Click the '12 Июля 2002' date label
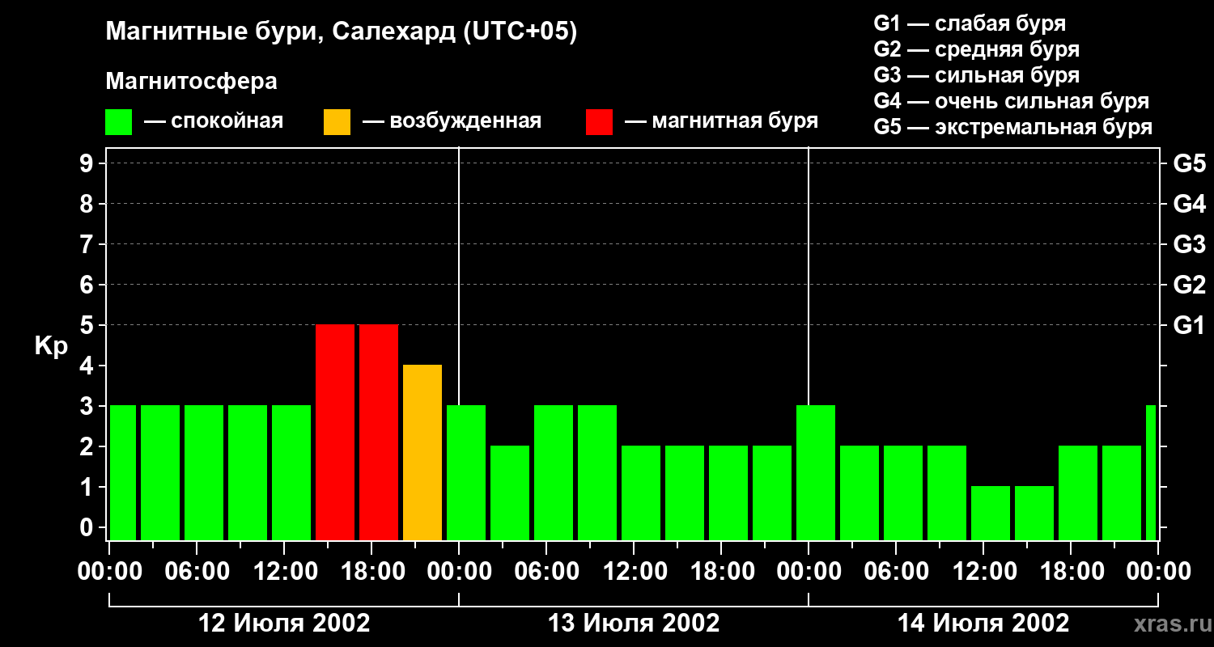The width and height of the screenshot is (1214, 647). (284, 624)
